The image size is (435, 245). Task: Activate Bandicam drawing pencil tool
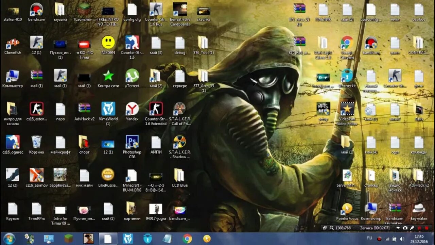click(x=412, y=228)
